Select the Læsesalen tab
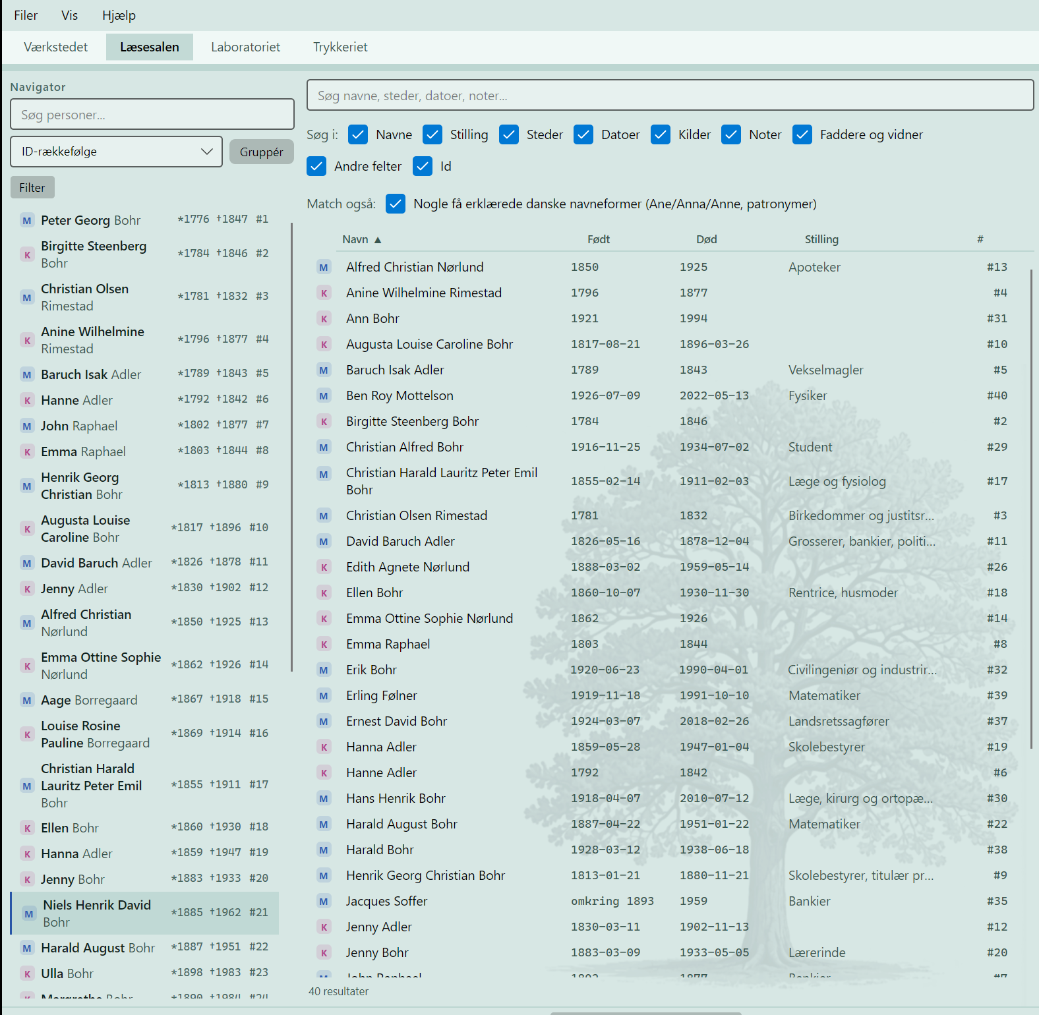The width and height of the screenshot is (1039, 1015). coord(150,47)
